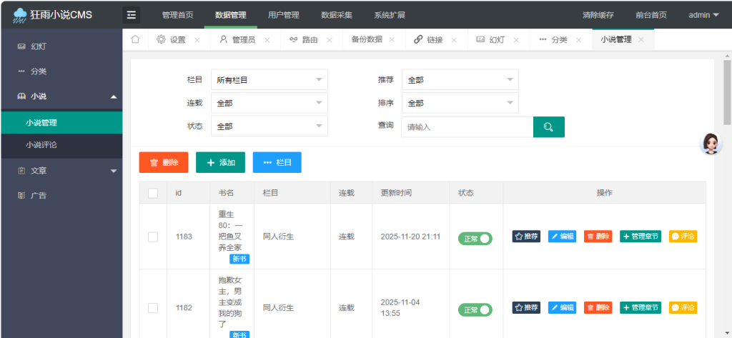Tick the checkbox for book 1182
732x338 pixels.
[153, 308]
